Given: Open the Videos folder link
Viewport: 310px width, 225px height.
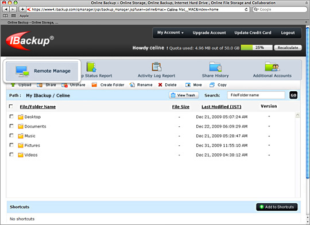Looking at the screenshot, I should tap(31, 155).
